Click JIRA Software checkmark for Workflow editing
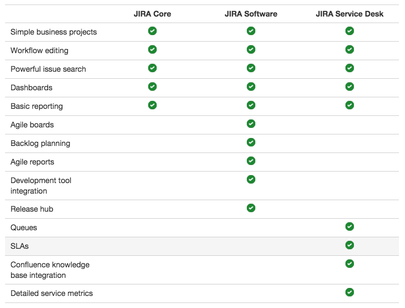The width and height of the screenshot is (405, 308). [x=251, y=50]
